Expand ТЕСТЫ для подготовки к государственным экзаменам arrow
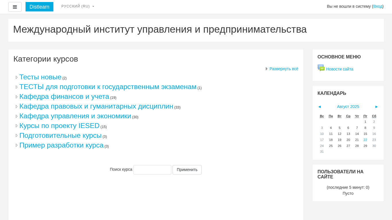This screenshot has height=220, width=392. click(x=17, y=87)
